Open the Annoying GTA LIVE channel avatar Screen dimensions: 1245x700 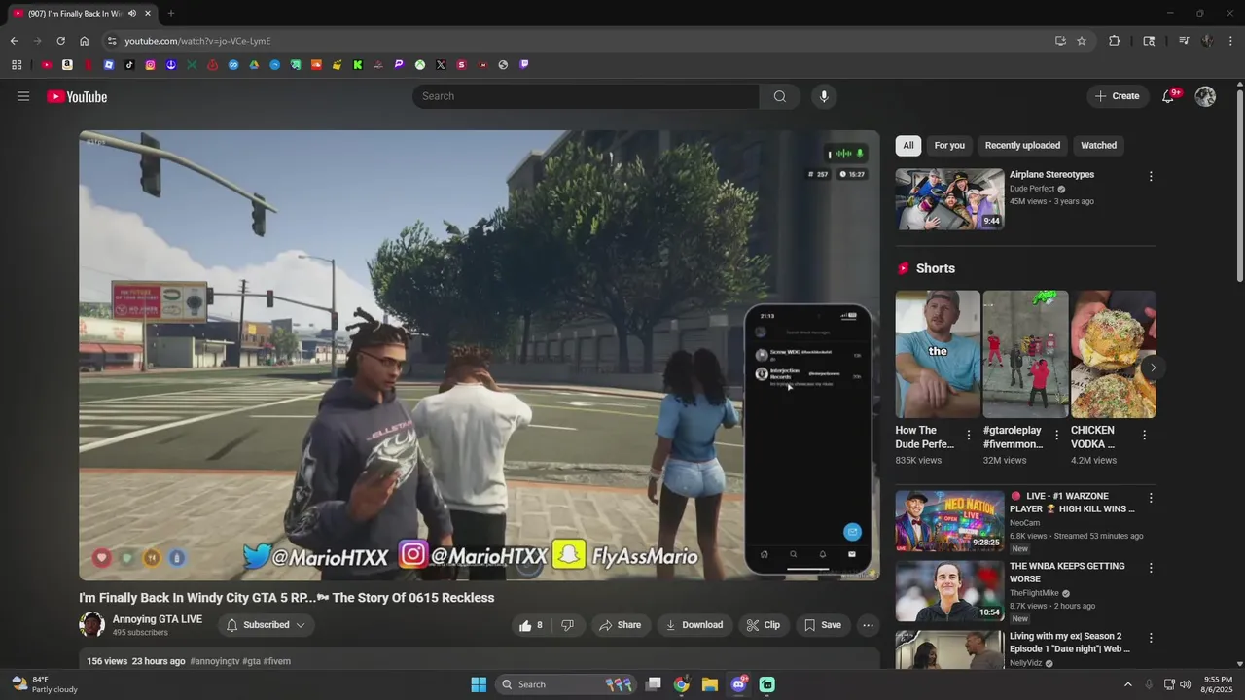coord(91,624)
